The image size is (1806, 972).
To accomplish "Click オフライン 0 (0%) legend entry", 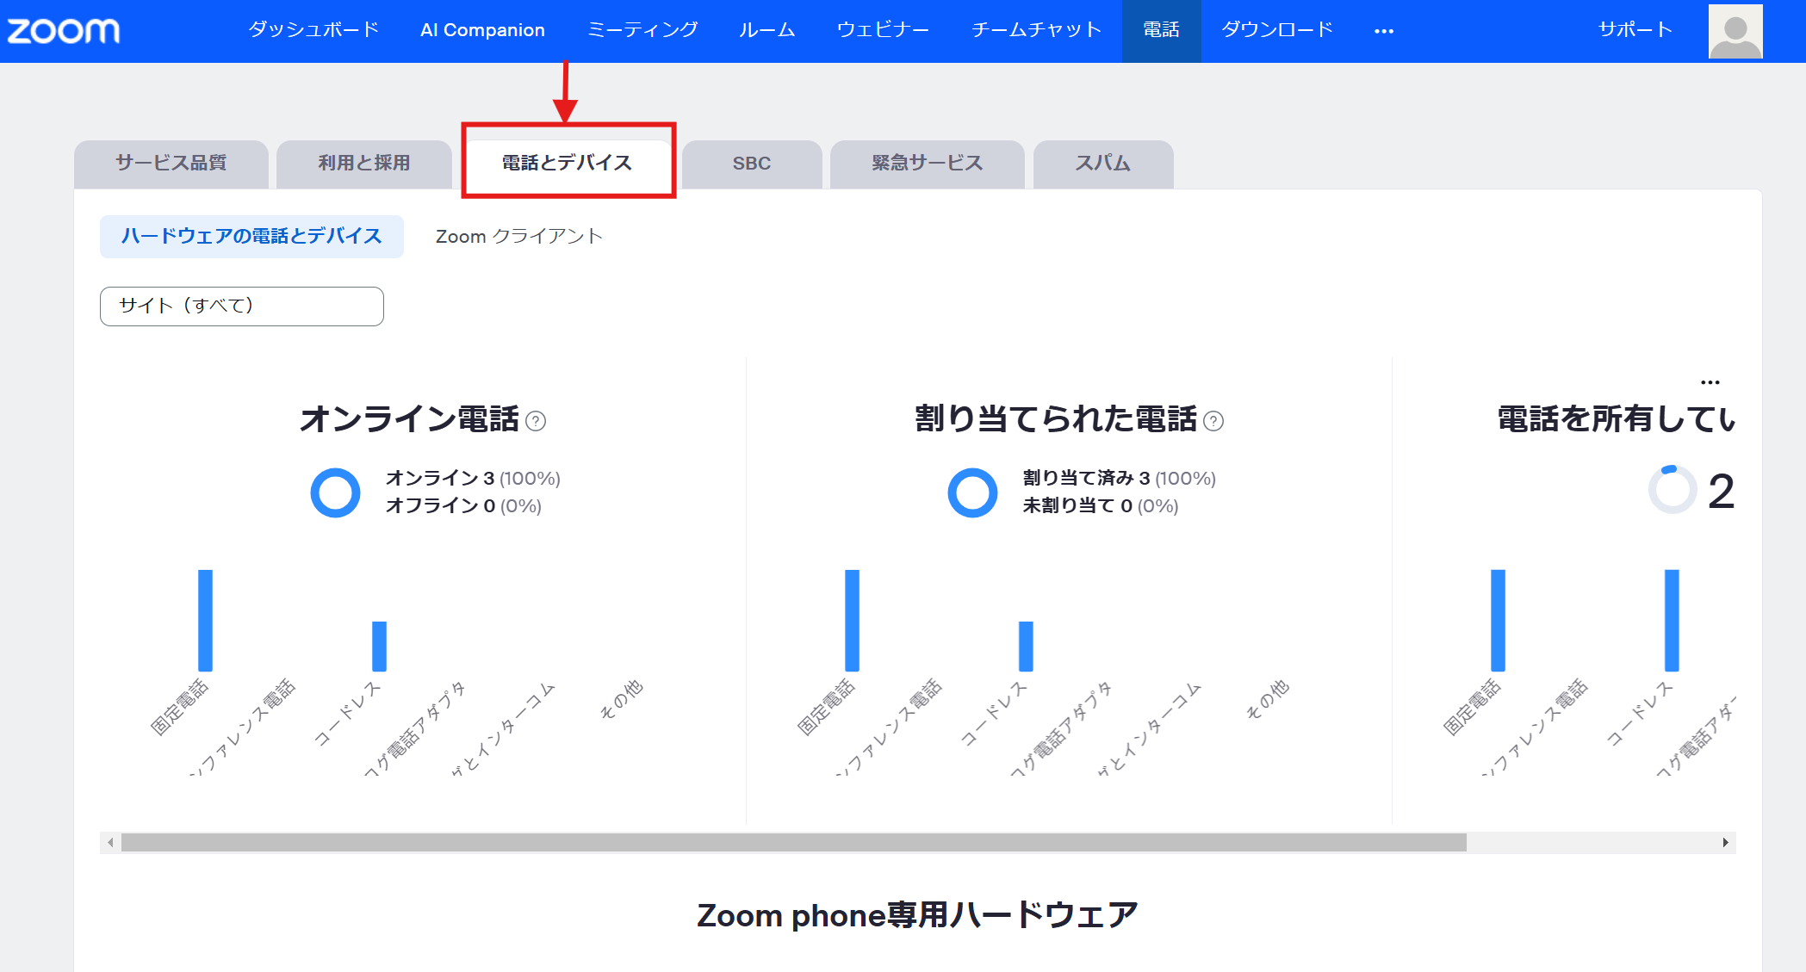I will click(463, 506).
